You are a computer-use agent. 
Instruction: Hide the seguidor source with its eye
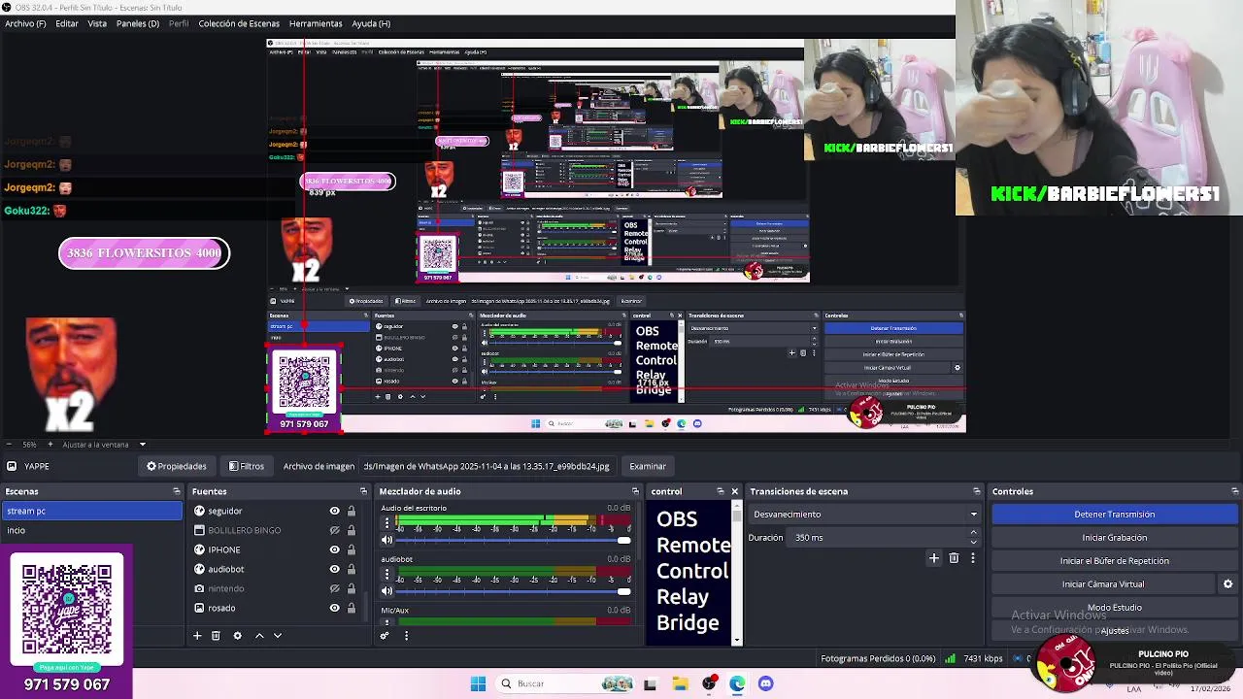tap(334, 511)
